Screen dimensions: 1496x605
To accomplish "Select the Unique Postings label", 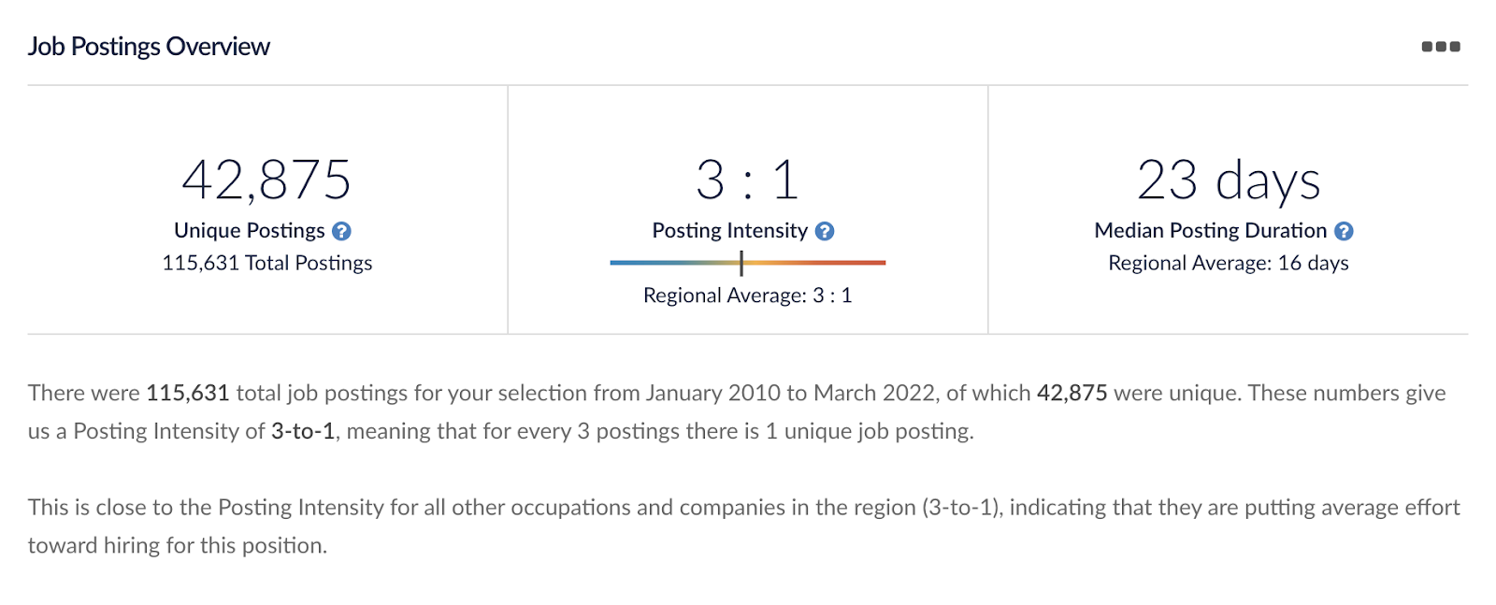I will [250, 231].
